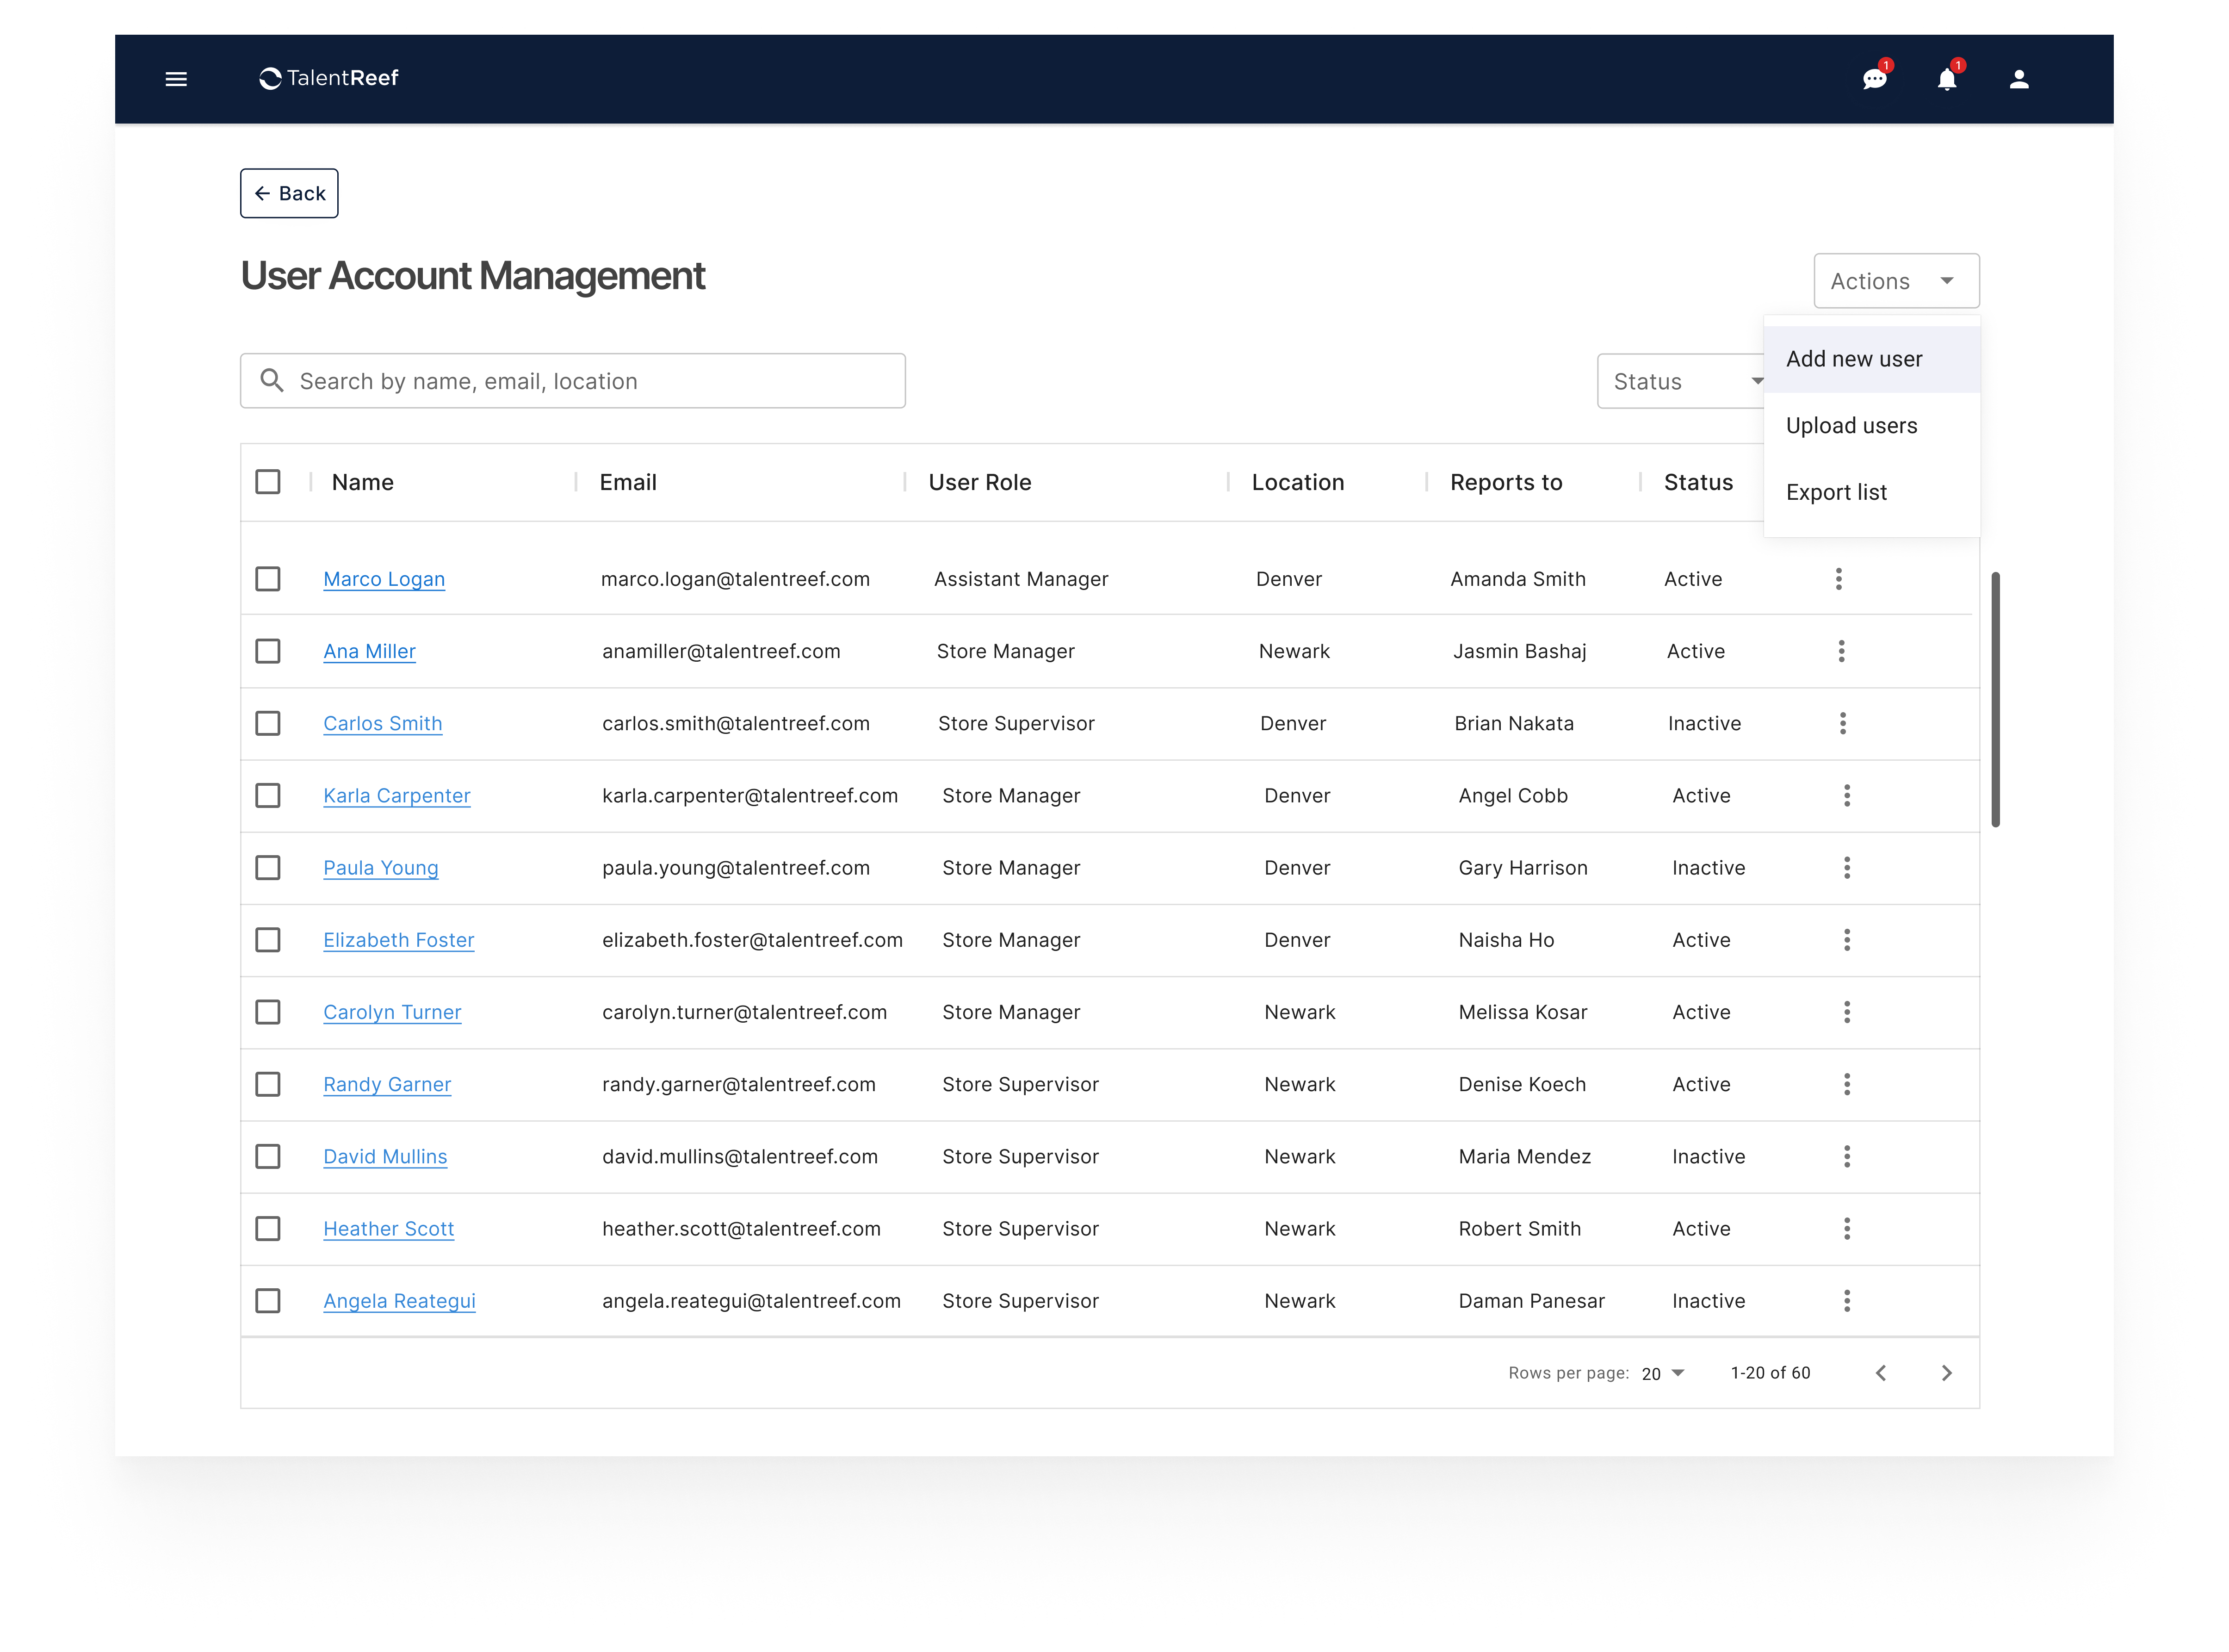Go to the next page arrow
The height and width of the screenshot is (1652, 2229).
pyautogui.click(x=1946, y=1373)
